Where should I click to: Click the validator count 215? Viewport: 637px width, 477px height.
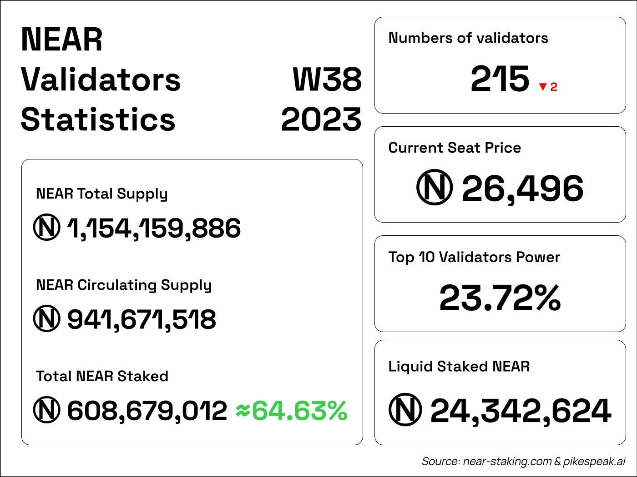click(x=500, y=79)
